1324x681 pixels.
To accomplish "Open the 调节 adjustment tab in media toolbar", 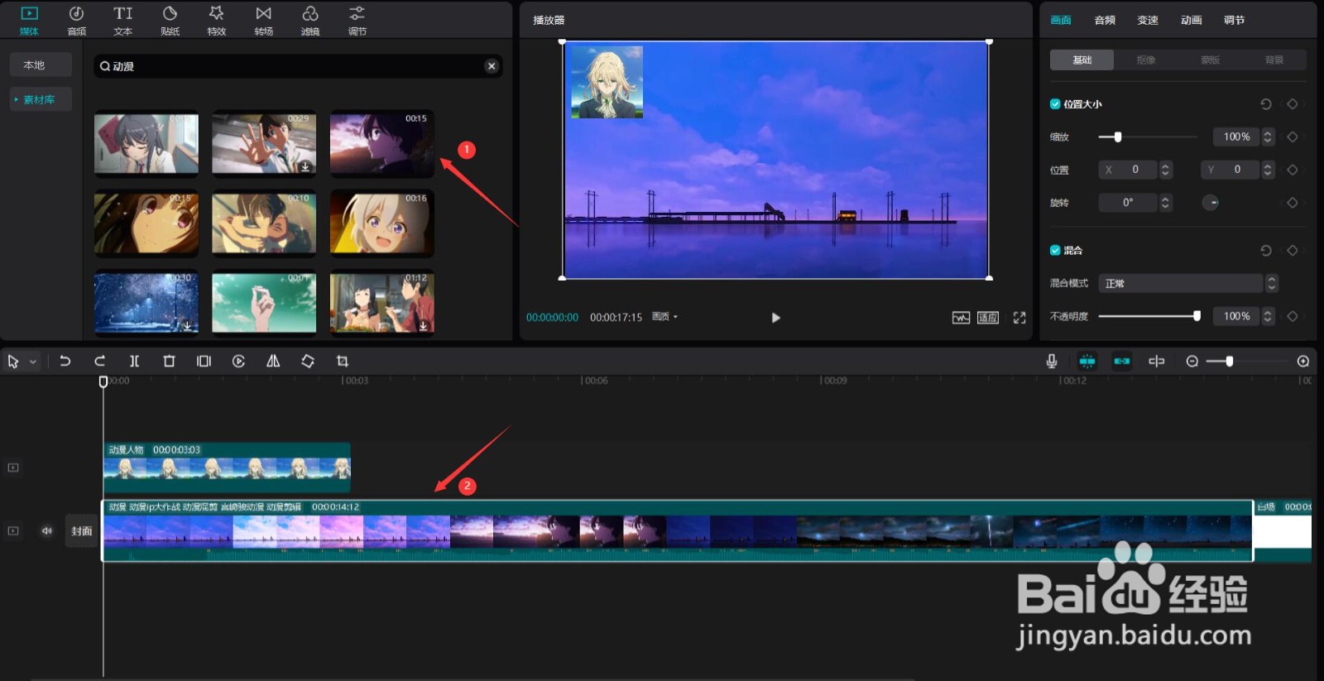I will (x=357, y=21).
